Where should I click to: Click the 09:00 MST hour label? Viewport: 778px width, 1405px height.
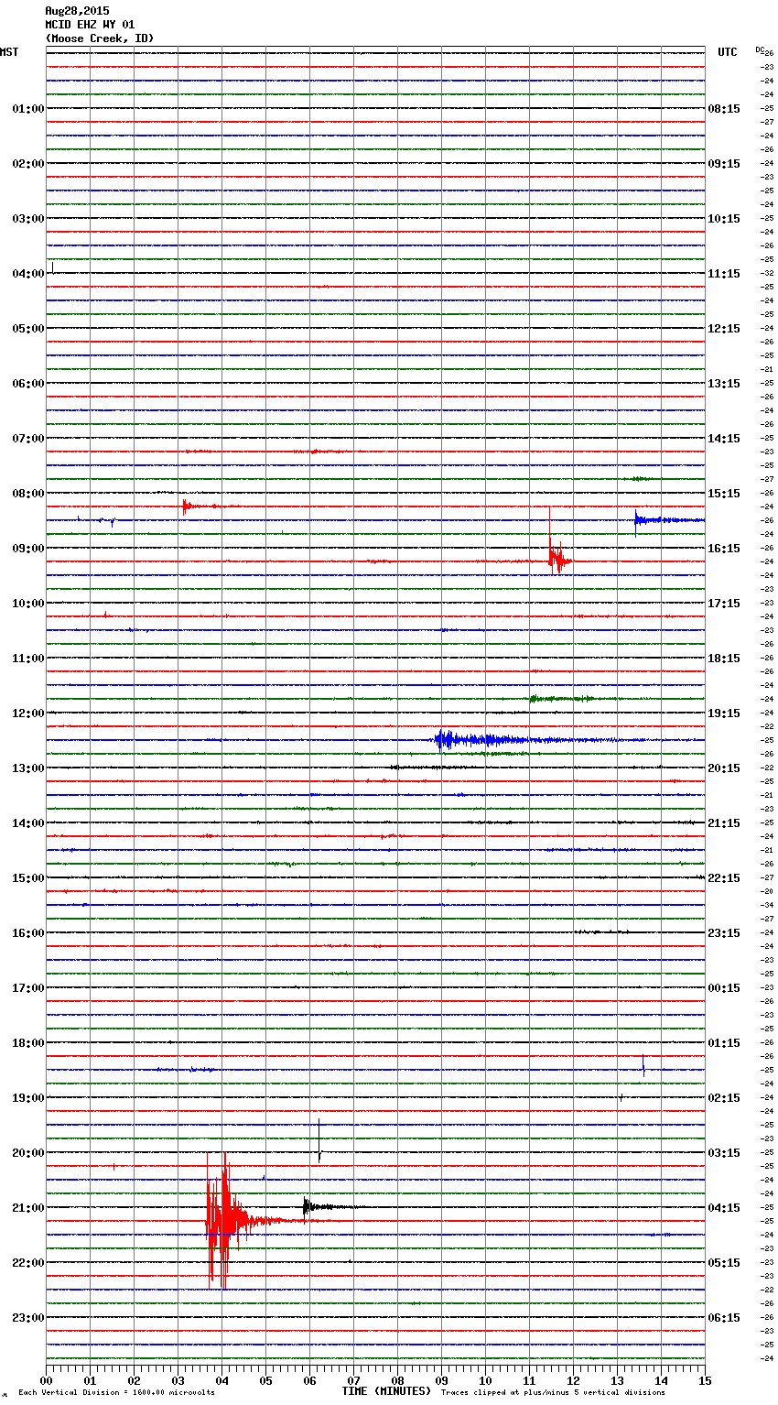pyautogui.click(x=28, y=549)
